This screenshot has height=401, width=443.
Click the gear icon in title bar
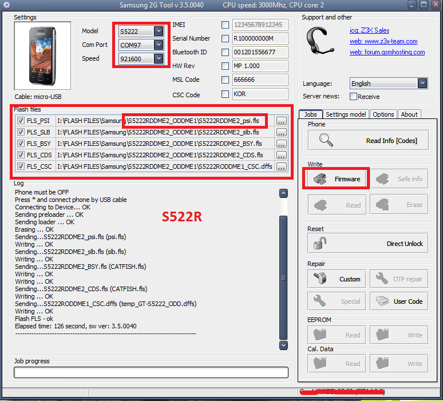(7, 5)
